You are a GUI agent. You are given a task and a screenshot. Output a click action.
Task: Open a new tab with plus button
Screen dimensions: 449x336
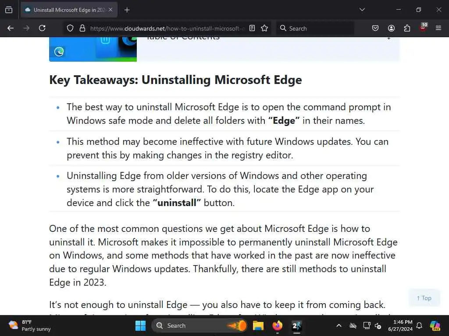click(x=127, y=10)
